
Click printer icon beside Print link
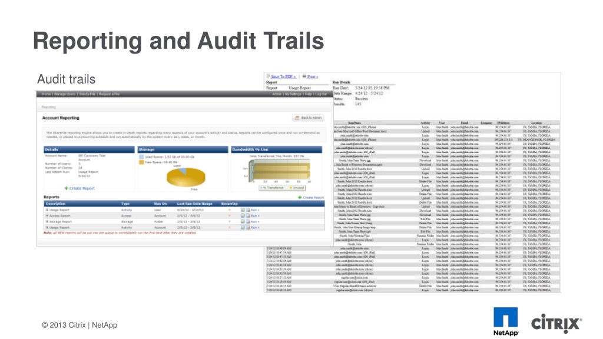point(304,76)
